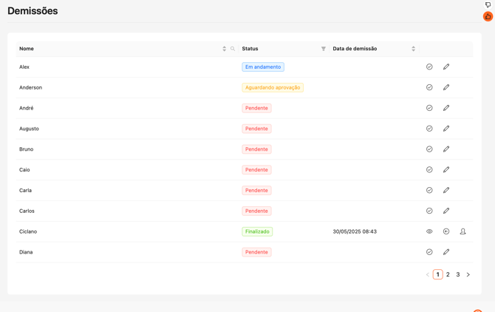The height and width of the screenshot is (312, 495).
Task: Click the orange thumbs-up feedback icon
Action: coord(488,16)
